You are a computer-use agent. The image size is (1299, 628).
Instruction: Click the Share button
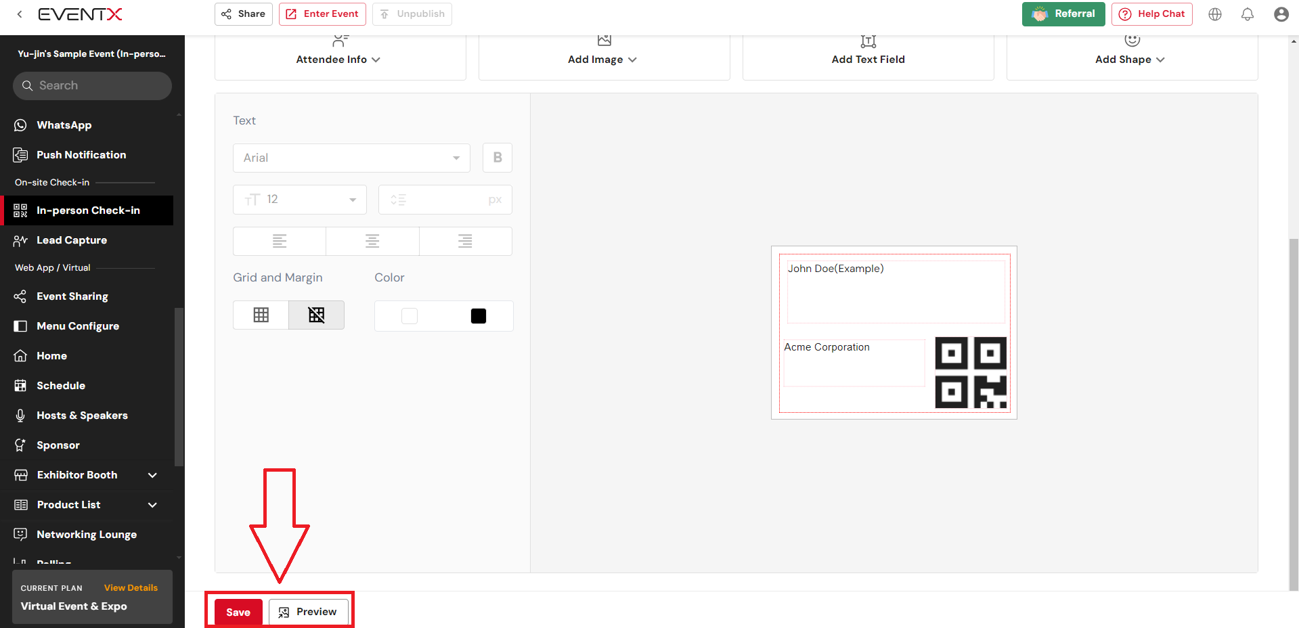pyautogui.click(x=244, y=14)
